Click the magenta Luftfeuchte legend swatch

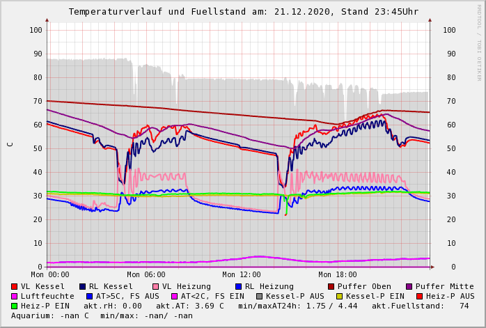(x=14, y=296)
